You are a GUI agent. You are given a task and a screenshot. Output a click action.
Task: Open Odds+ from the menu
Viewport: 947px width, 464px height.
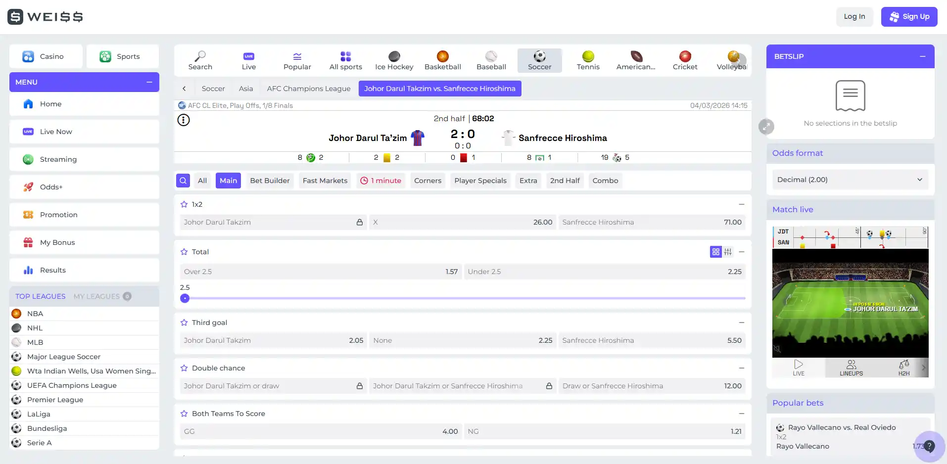[x=84, y=187]
